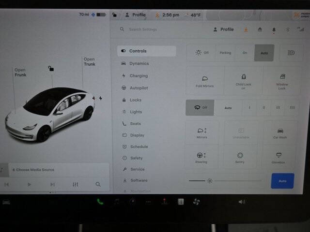Open Glovebox
The width and height of the screenshot is (310, 232).
279,158
